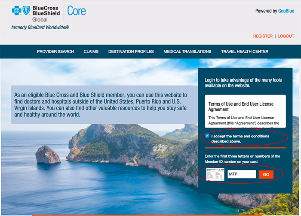Click the Blue Cross cross logo icon
The width and height of the screenshot is (301, 216).
17,11
